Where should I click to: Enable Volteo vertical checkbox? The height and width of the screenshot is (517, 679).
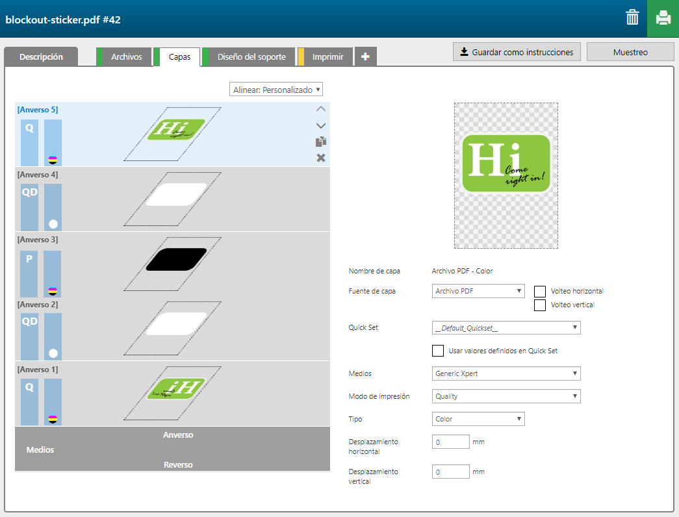[539, 305]
